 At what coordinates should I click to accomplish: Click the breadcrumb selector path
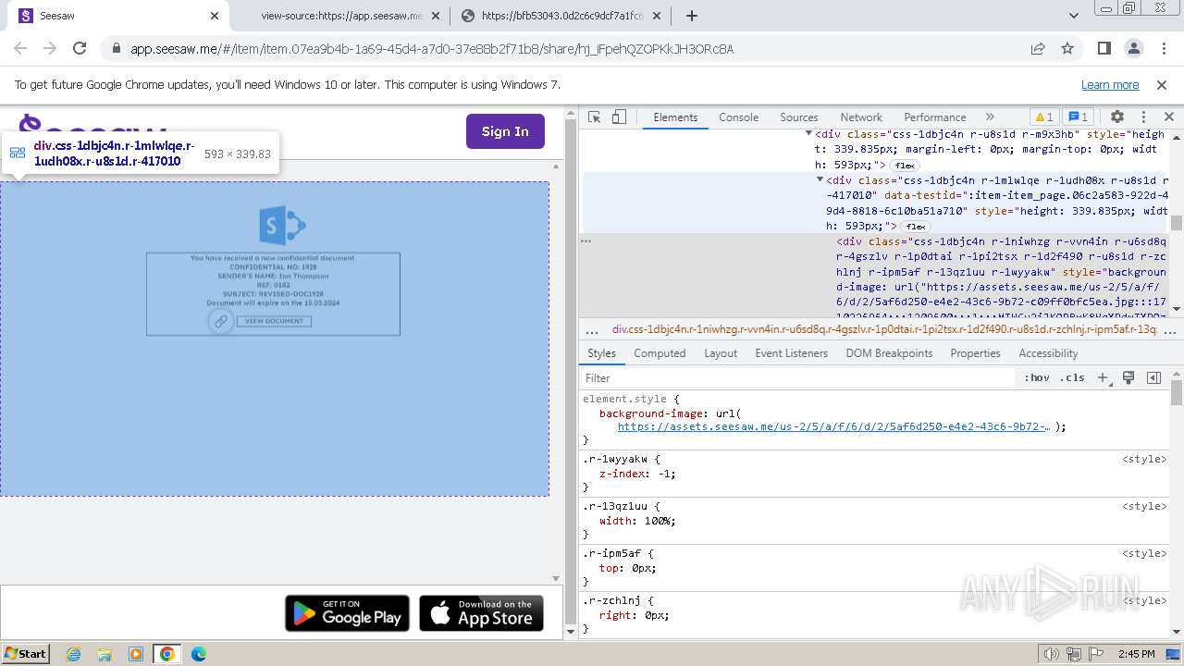click(x=885, y=329)
